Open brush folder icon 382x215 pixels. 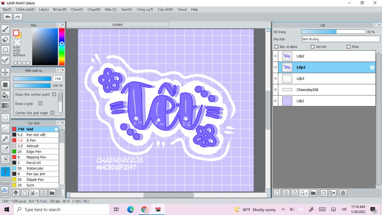[52, 193]
